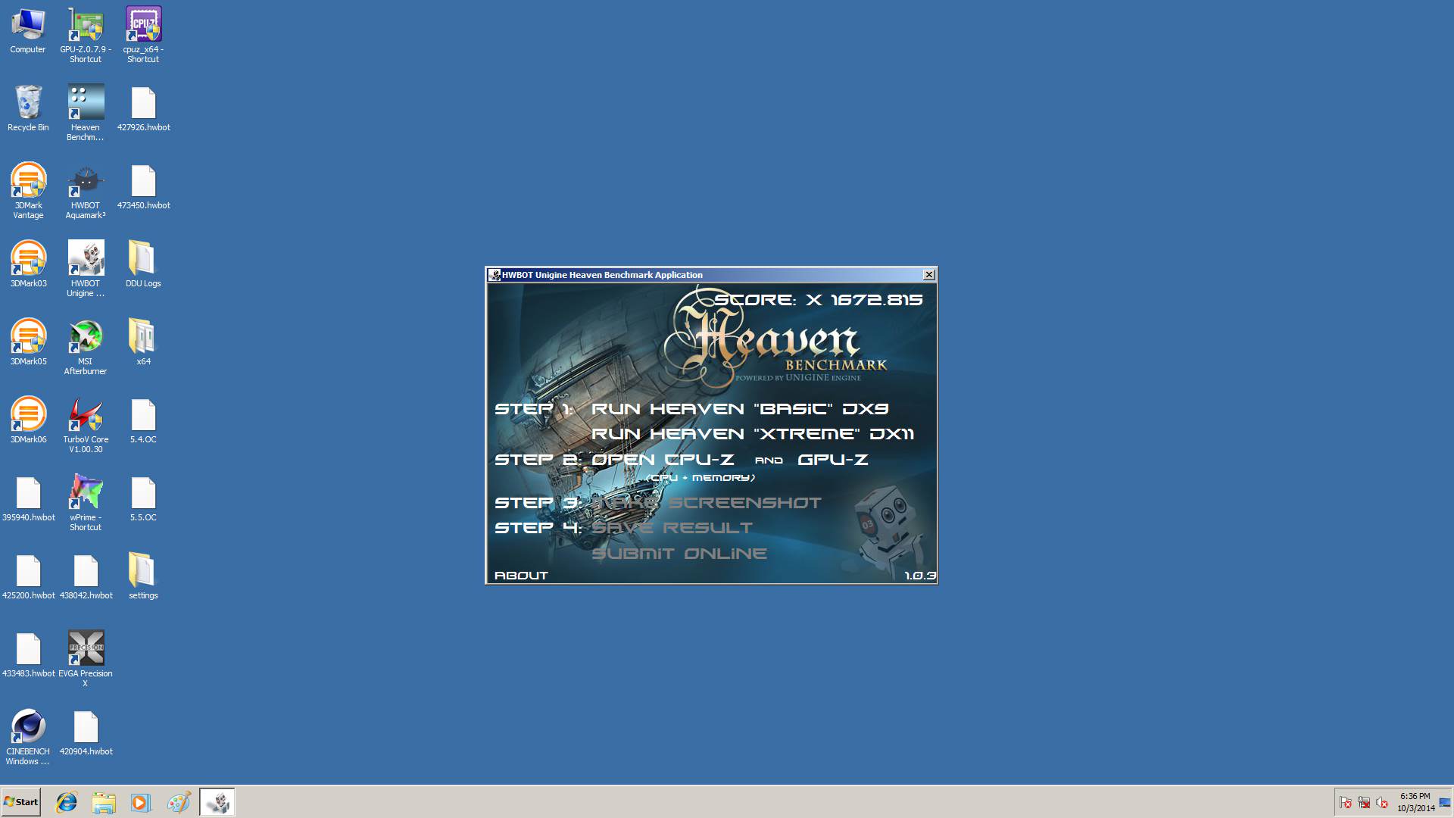Select the DDU Logs folder
1454x818 pixels.
pyautogui.click(x=143, y=264)
